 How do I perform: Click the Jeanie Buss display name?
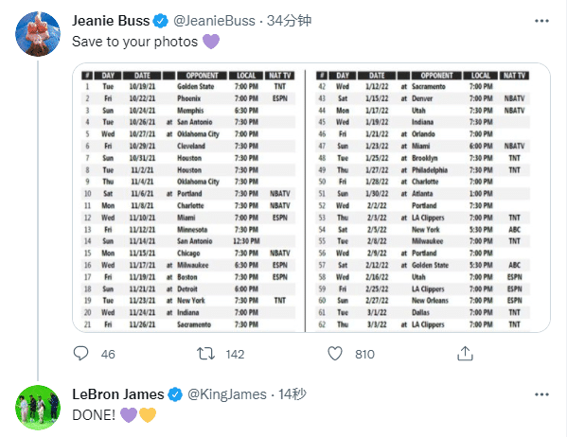coord(111,21)
